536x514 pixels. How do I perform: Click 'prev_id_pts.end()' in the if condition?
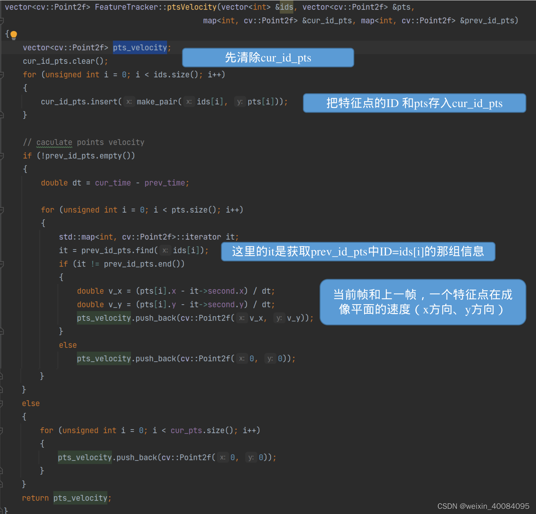click(142, 264)
